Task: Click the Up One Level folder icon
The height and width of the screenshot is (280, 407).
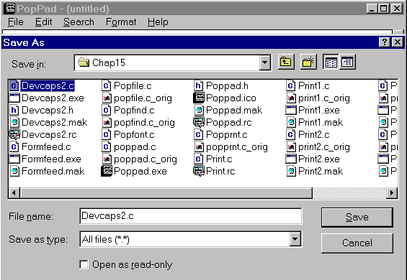Action: click(x=286, y=62)
